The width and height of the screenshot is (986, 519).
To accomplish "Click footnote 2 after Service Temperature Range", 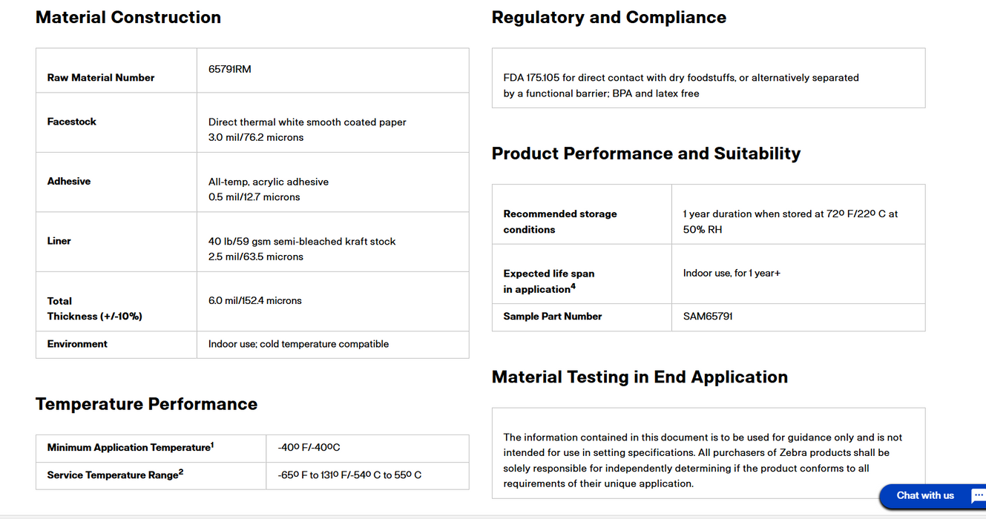I will click(181, 472).
